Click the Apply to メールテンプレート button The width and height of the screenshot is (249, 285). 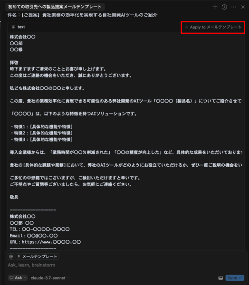pyautogui.click(x=213, y=27)
